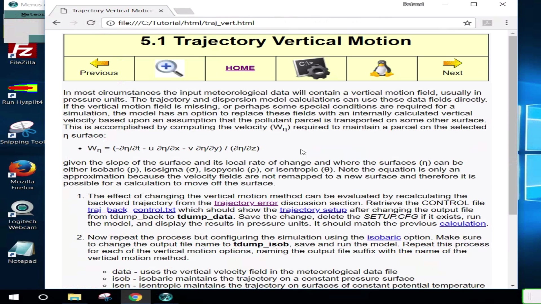Reload the page with refresh icon
The width and height of the screenshot is (541, 304).
[91, 23]
